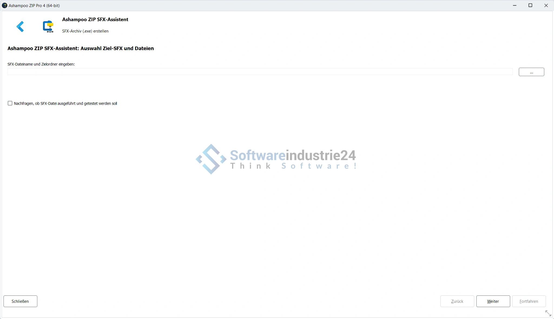Maximize the Ashampoo ZIP Pro window
Viewport: 554px width, 319px height.
(530, 5)
